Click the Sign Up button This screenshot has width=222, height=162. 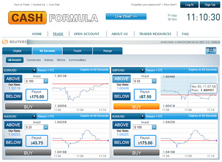click(x=210, y=5)
